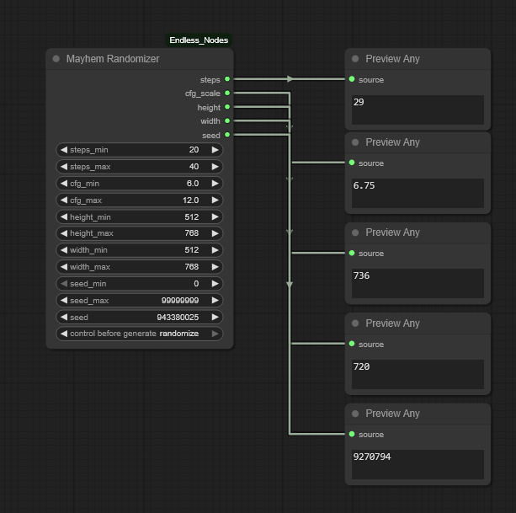Viewport: 516px width, 513px height.
Task: Click the seed output connector dot
Action: (x=227, y=135)
